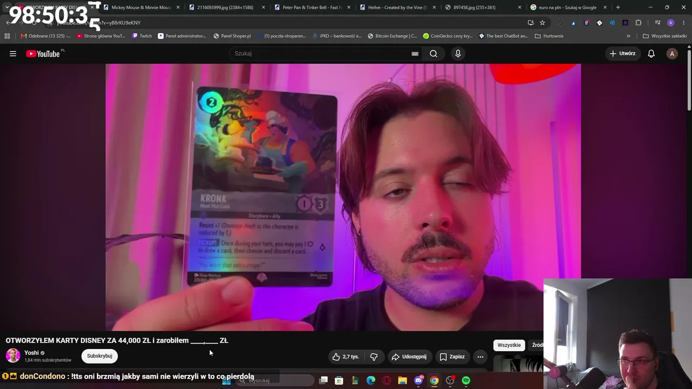The height and width of the screenshot is (389, 692).
Task: Open Yoshi channel avatar
Action: [13, 356]
